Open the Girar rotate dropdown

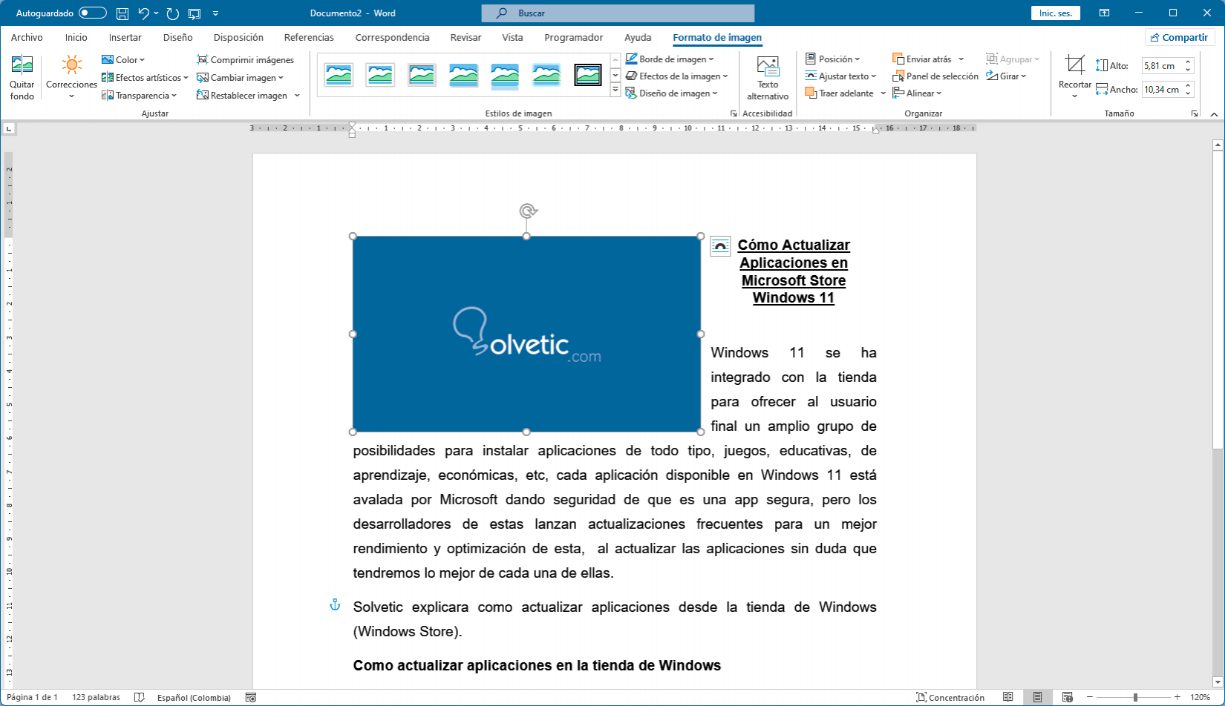(1006, 76)
